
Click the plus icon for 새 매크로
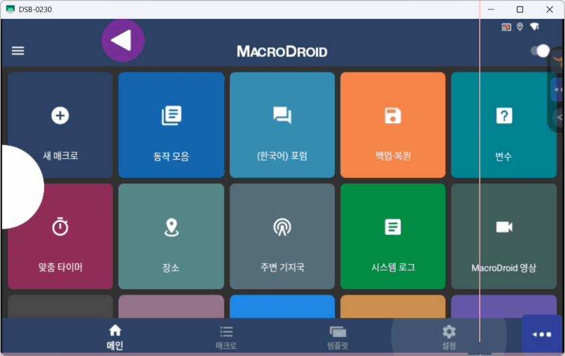60,116
